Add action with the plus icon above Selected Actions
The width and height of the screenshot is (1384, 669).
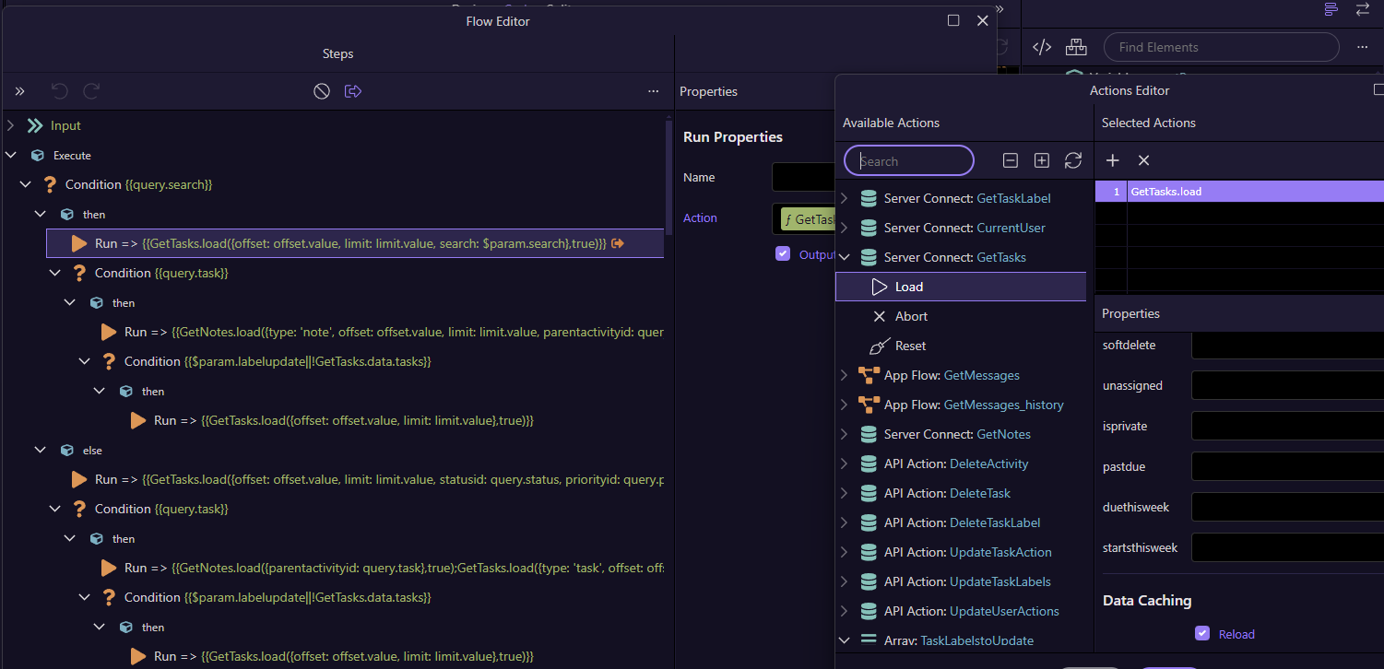point(1112,159)
